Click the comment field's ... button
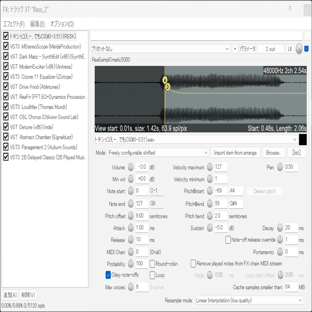 (307, 36)
